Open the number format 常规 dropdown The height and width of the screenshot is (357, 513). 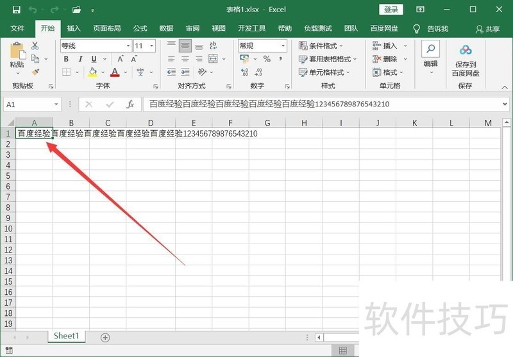pos(283,46)
